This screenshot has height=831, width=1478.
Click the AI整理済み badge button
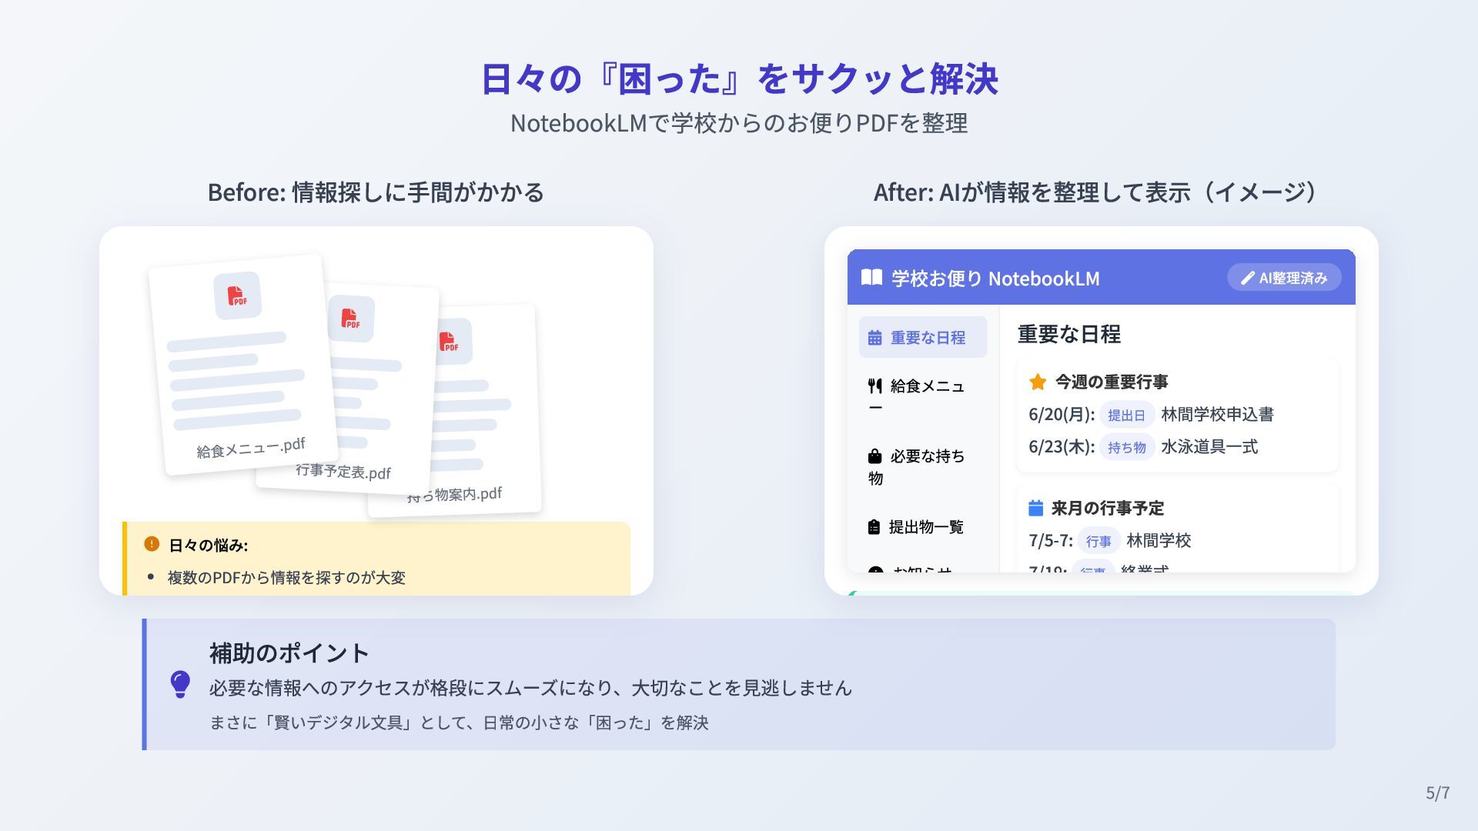click(x=1283, y=278)
